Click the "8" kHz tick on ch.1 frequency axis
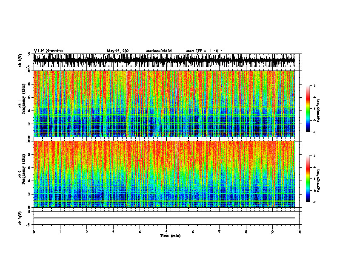Screen dimensions: 337x260 click(x=29, y=84)
